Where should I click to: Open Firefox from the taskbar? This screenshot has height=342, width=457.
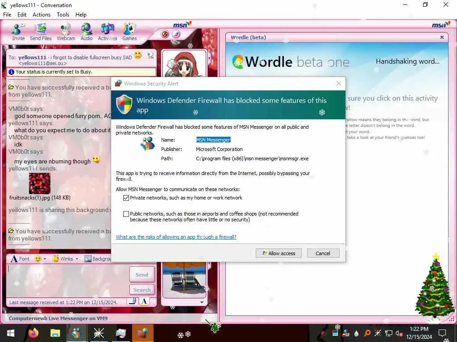coord(33,333)
